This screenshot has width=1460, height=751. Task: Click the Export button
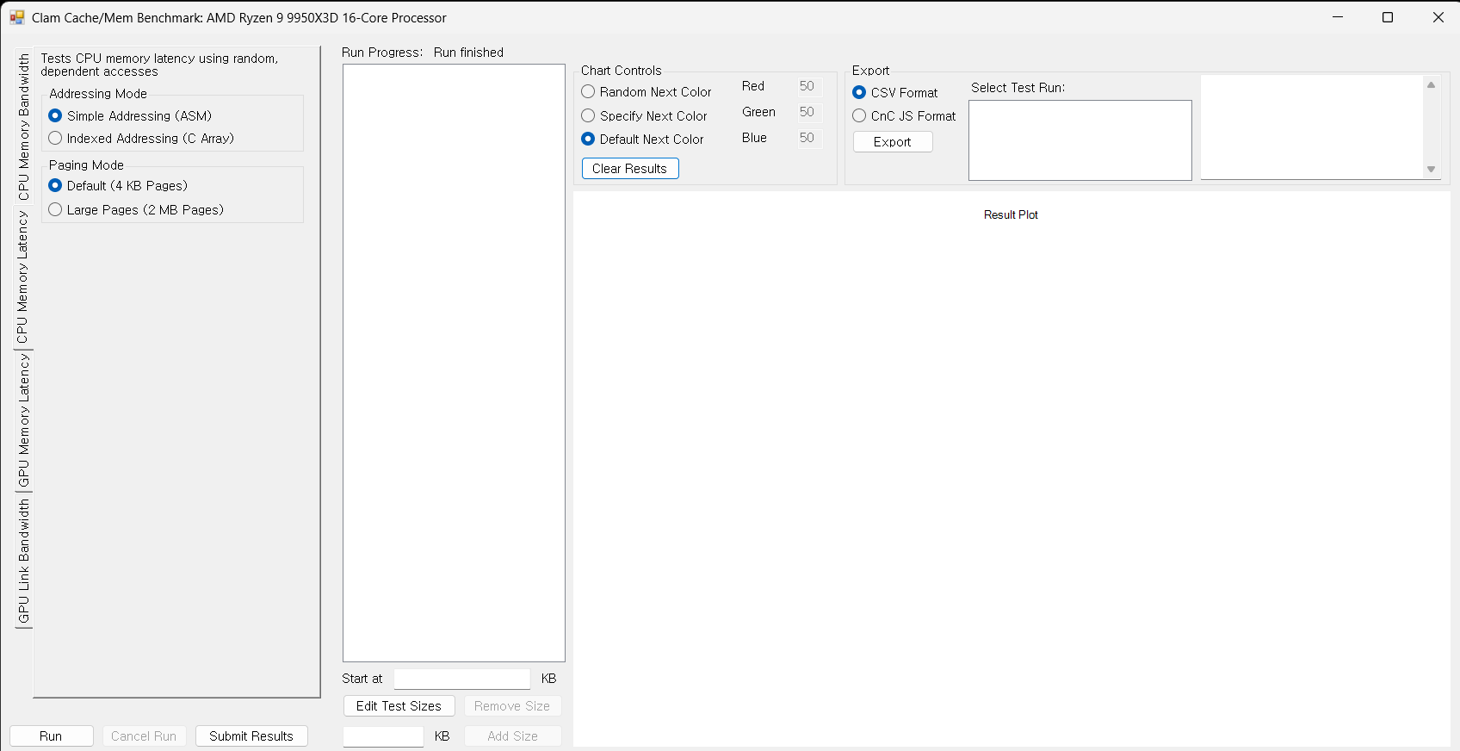[893, 142]
